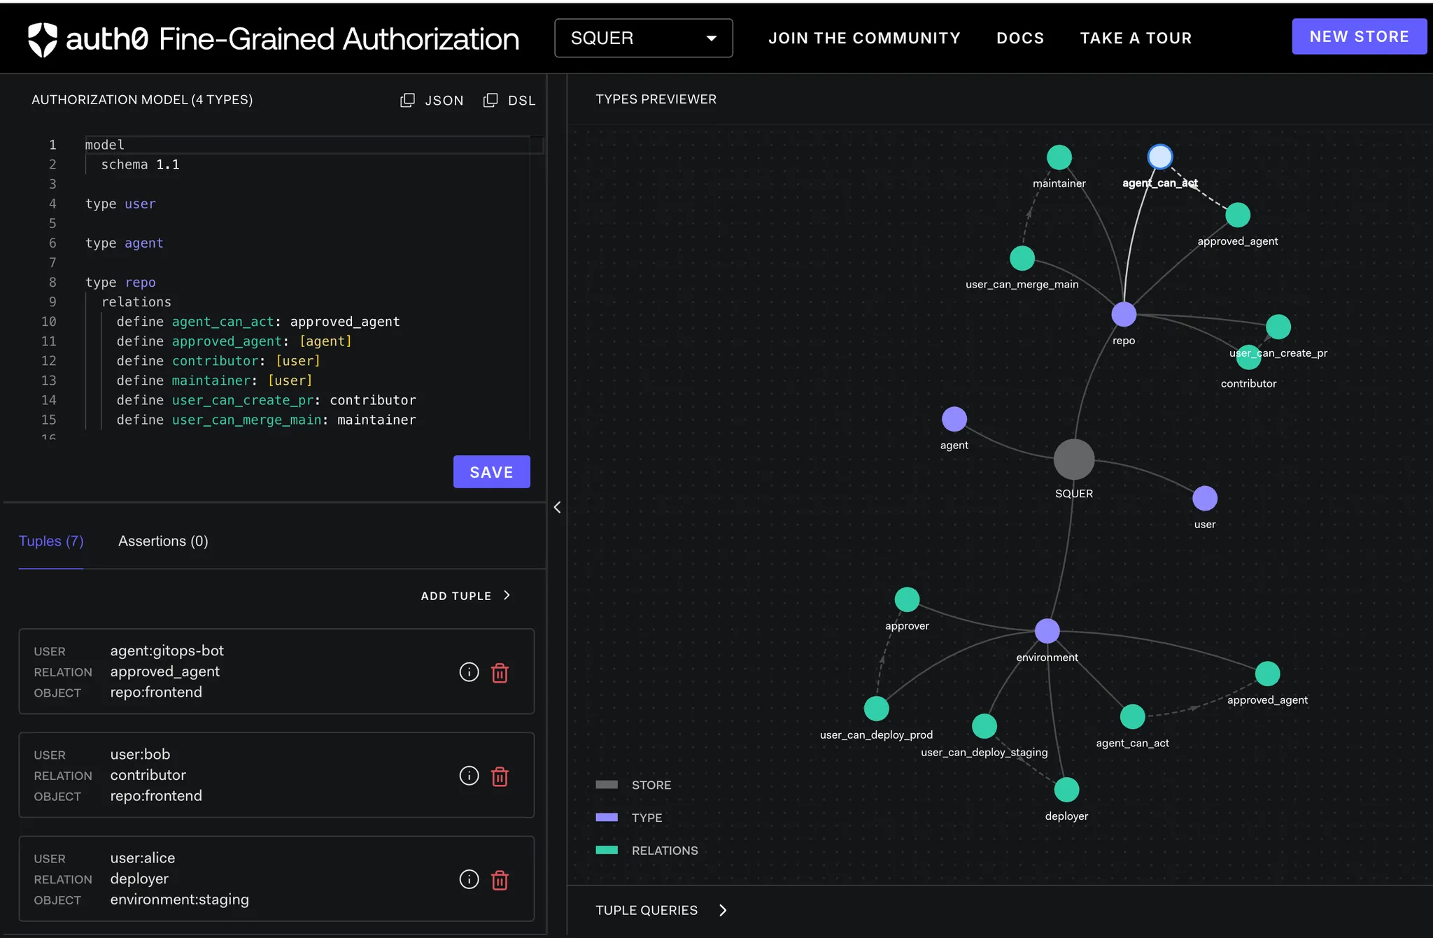Select the repo type node in graph
Image resolution: width=1433 pixels, height=938 pixels.
click(1124, 315)
